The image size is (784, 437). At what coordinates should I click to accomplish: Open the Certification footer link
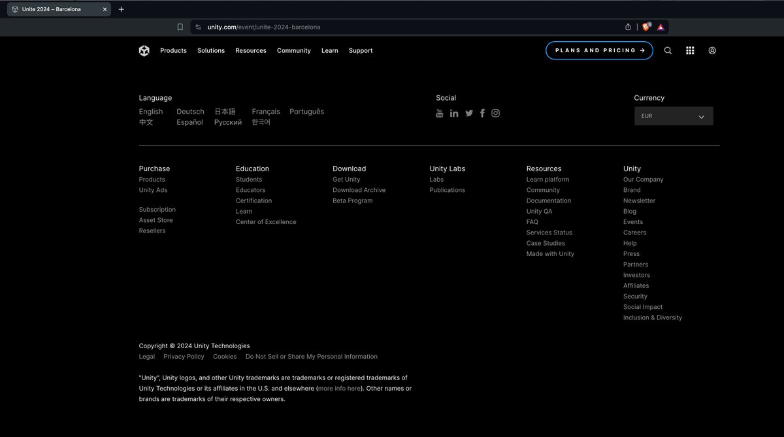click(254, 201)
